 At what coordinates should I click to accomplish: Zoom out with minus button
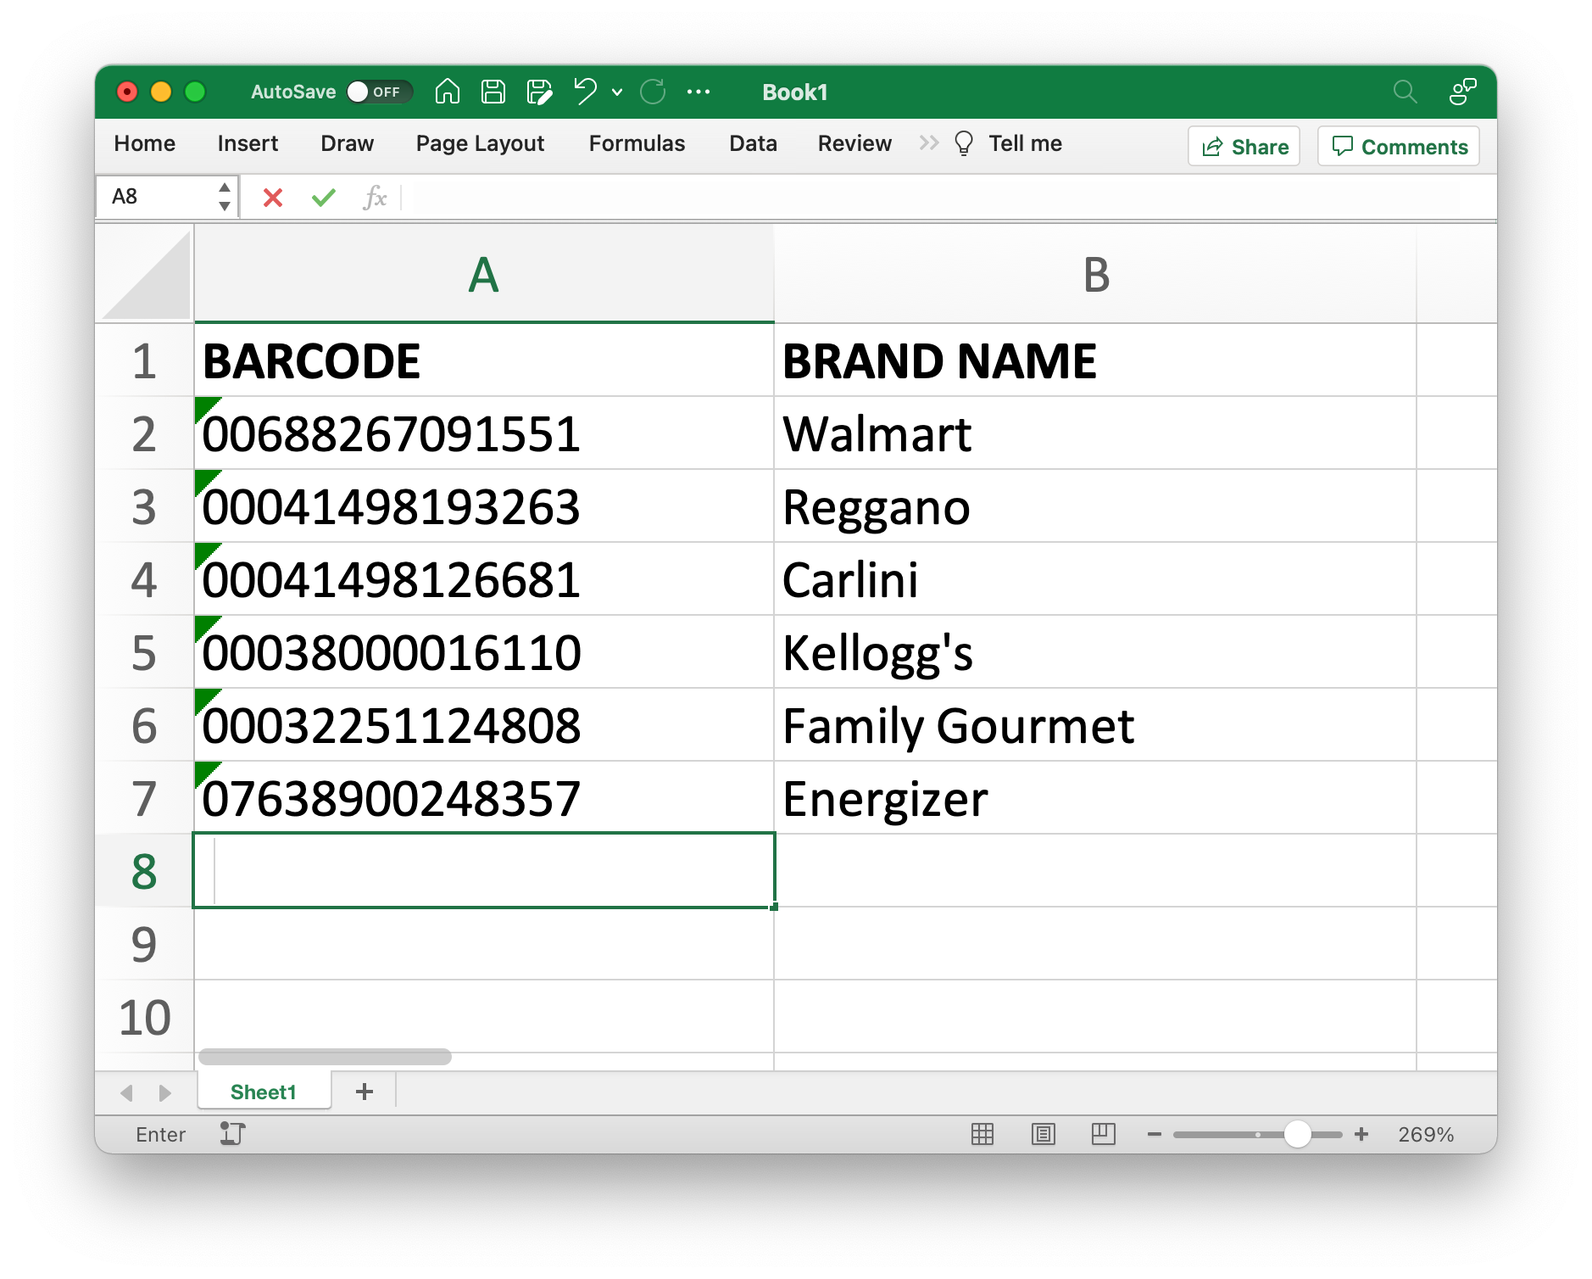[1154, 1134]
